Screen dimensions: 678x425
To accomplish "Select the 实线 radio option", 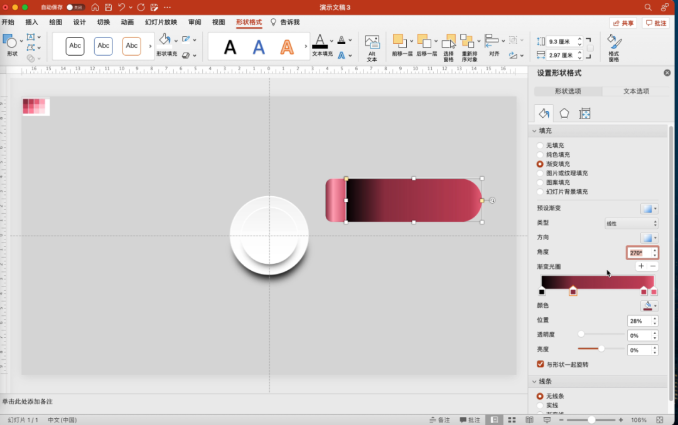I will click(x=540, y=406).
